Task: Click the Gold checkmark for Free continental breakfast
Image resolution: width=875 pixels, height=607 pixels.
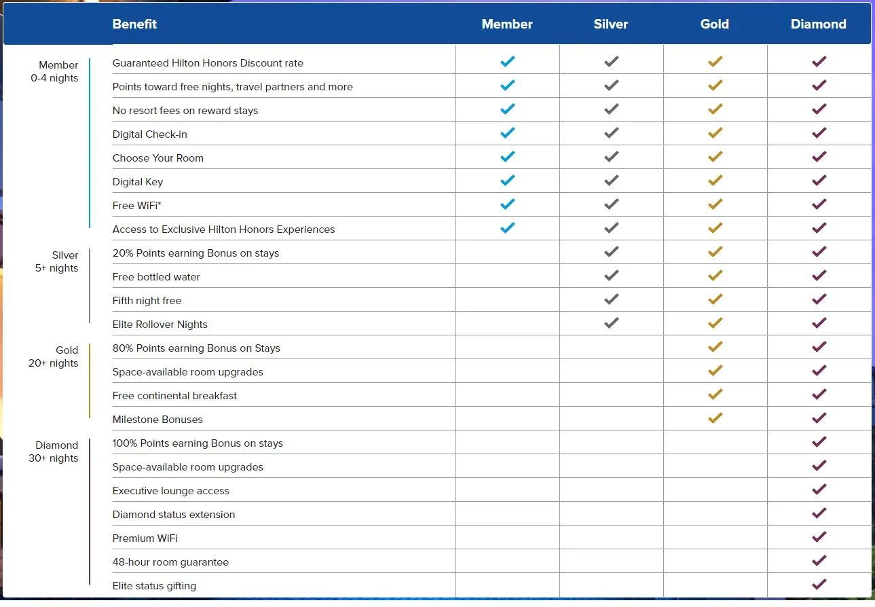Action: click(x=715, y=394)
